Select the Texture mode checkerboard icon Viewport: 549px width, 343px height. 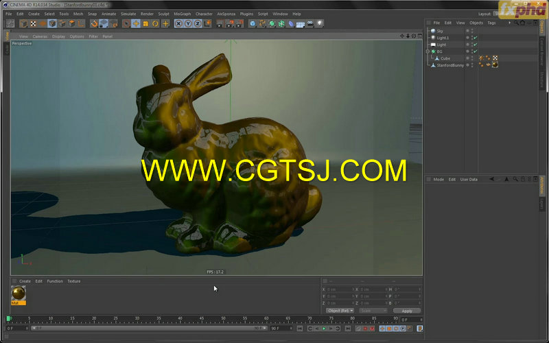pyautogui.click(x=33, y=24)
